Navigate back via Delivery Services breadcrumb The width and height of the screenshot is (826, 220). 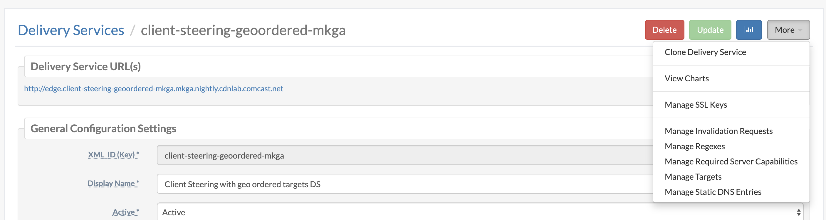pos(71,30)
